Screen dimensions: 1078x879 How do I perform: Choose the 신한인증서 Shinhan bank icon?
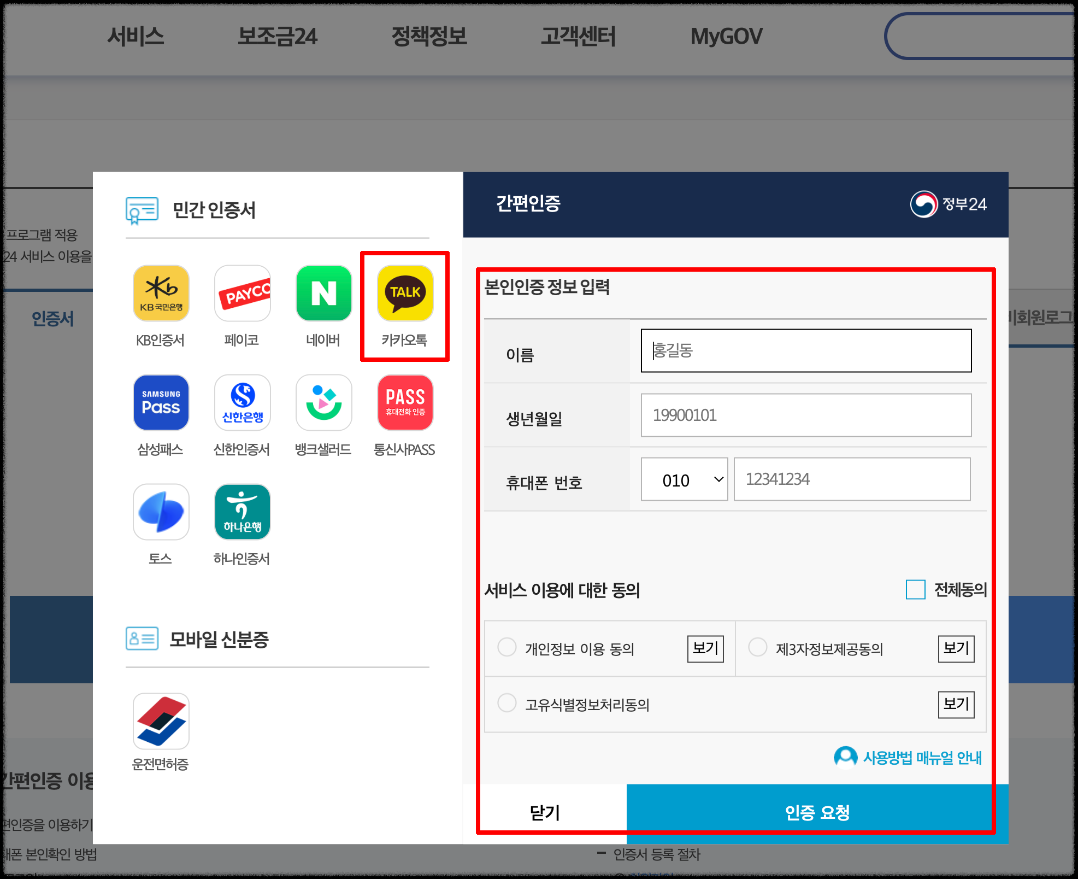pos(242,403)
